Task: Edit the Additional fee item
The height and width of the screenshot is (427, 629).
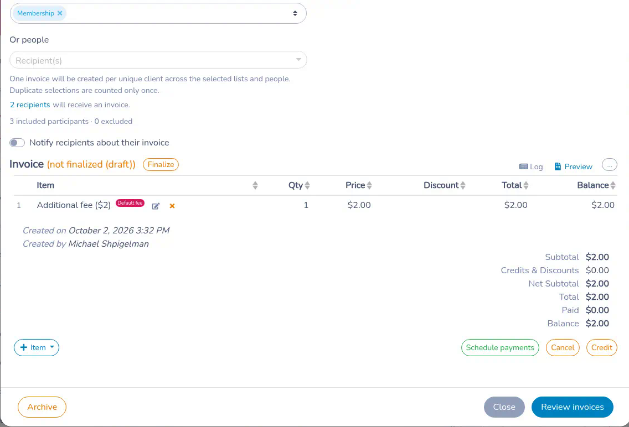Action: click(x=156, y=206)
